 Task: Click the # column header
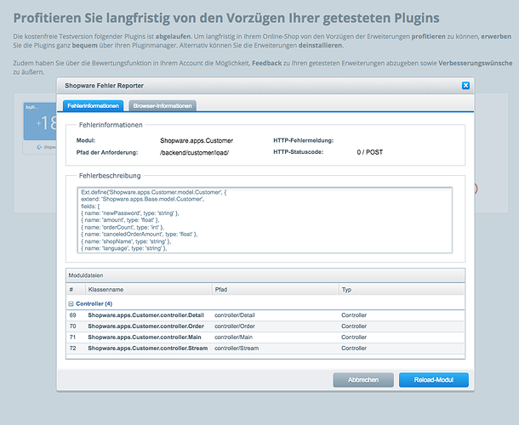[x=76, y=289]
